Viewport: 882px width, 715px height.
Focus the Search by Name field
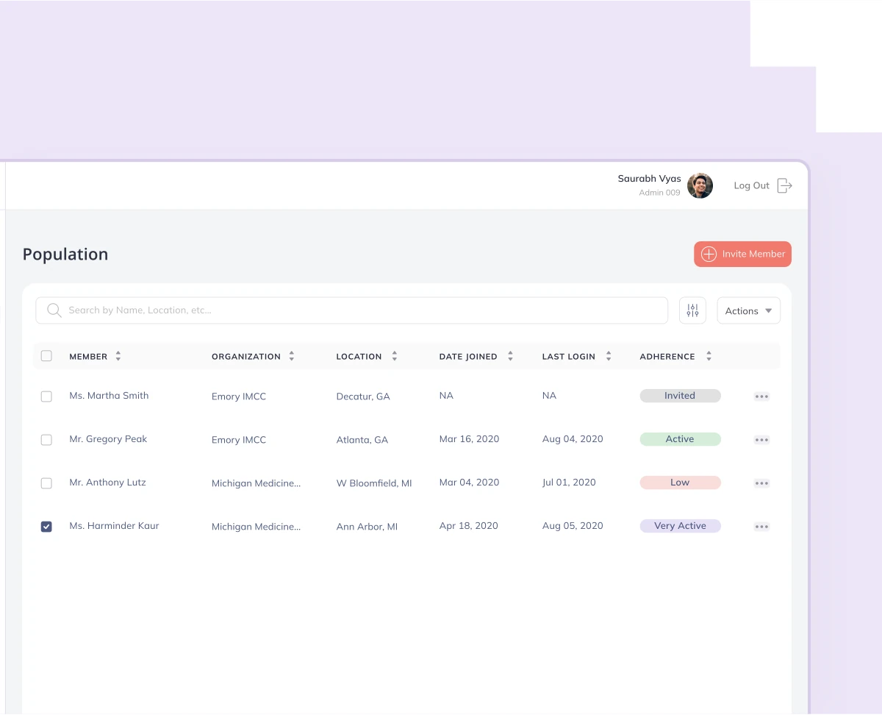[360, 310]
